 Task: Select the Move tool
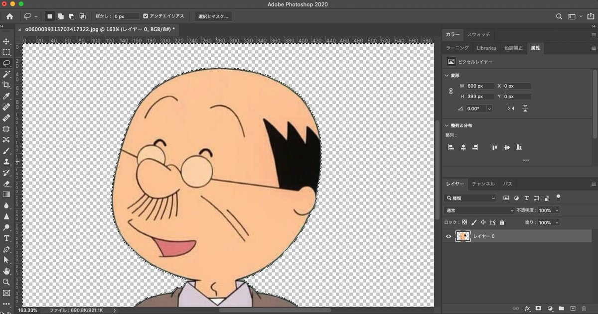tap(6, 41)
